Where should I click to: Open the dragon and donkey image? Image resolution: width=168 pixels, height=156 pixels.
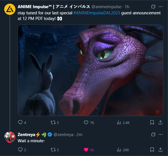pyautogui.click(x=90, y=70)
